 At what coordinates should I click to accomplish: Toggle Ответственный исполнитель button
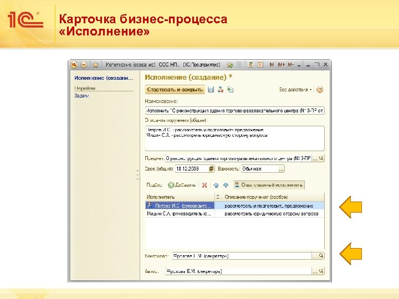click(269, 185)
